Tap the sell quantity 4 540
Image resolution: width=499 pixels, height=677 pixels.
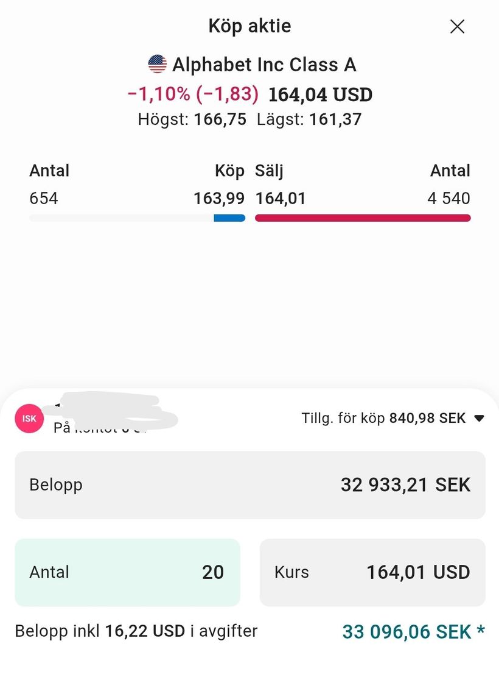coord(448,199)
